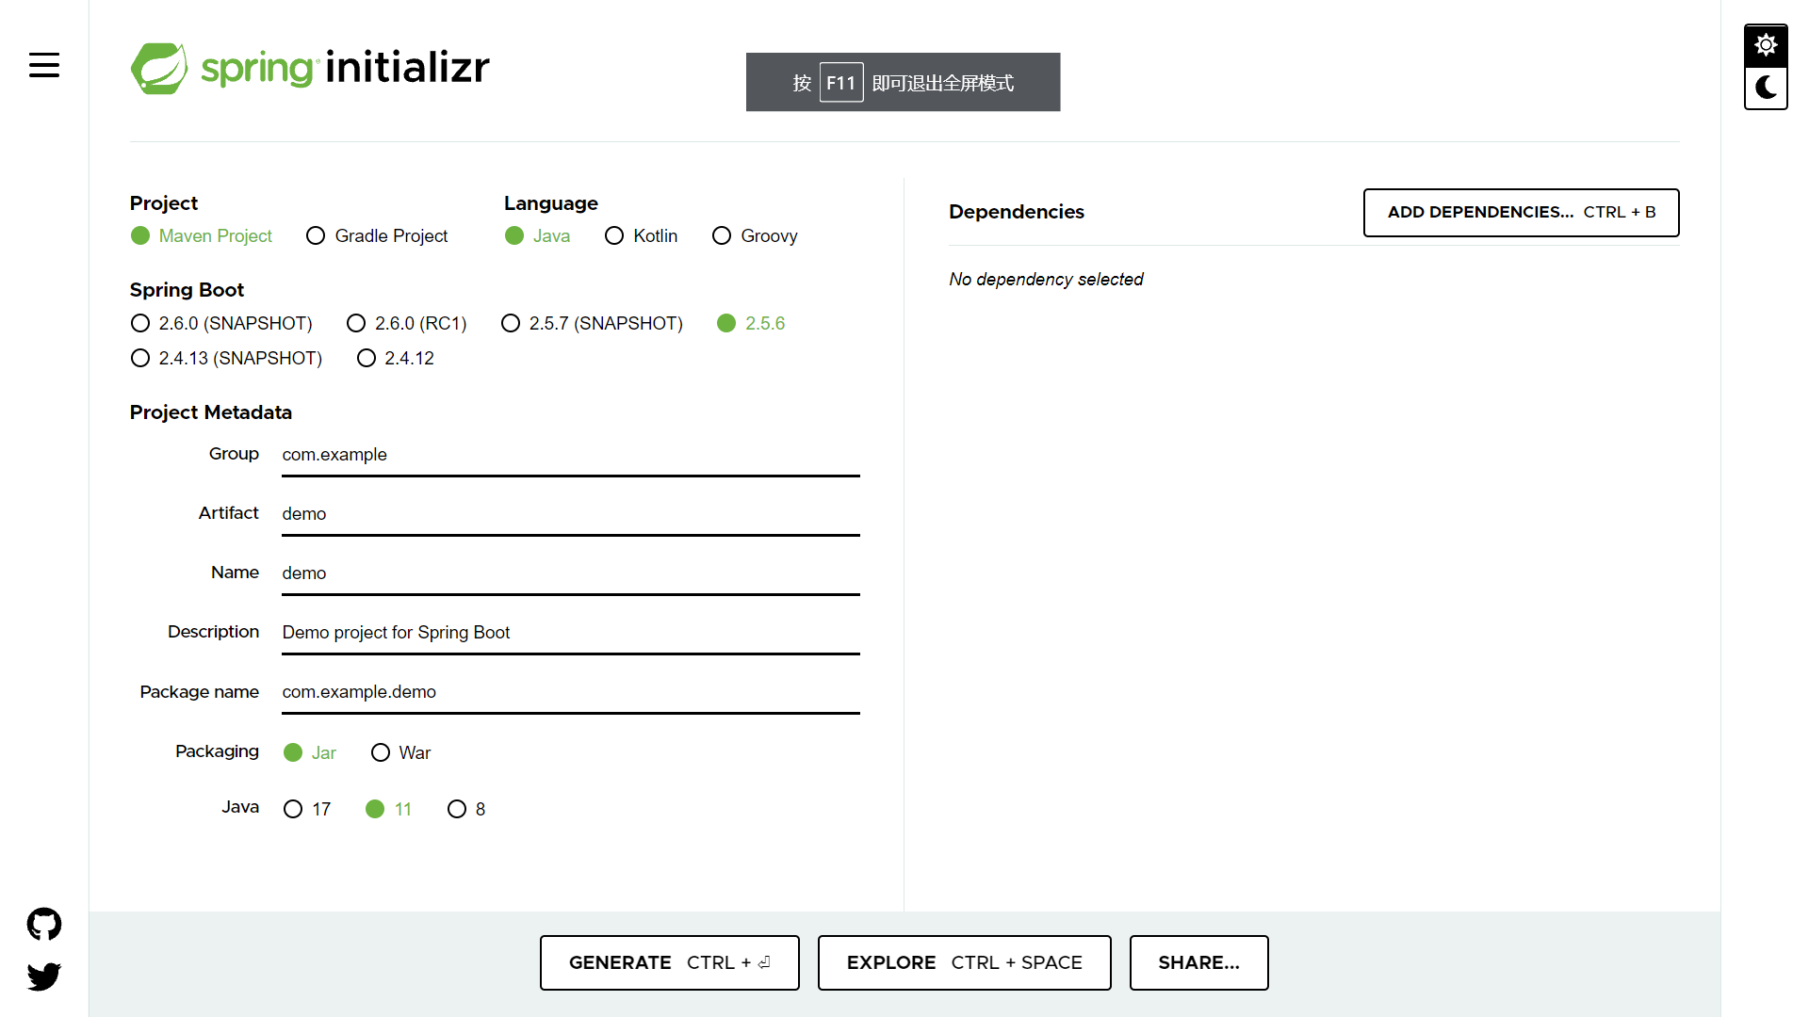Focus the Package name input field
The height and width of the screenshot is (1017, 1809).
(571, 692)
